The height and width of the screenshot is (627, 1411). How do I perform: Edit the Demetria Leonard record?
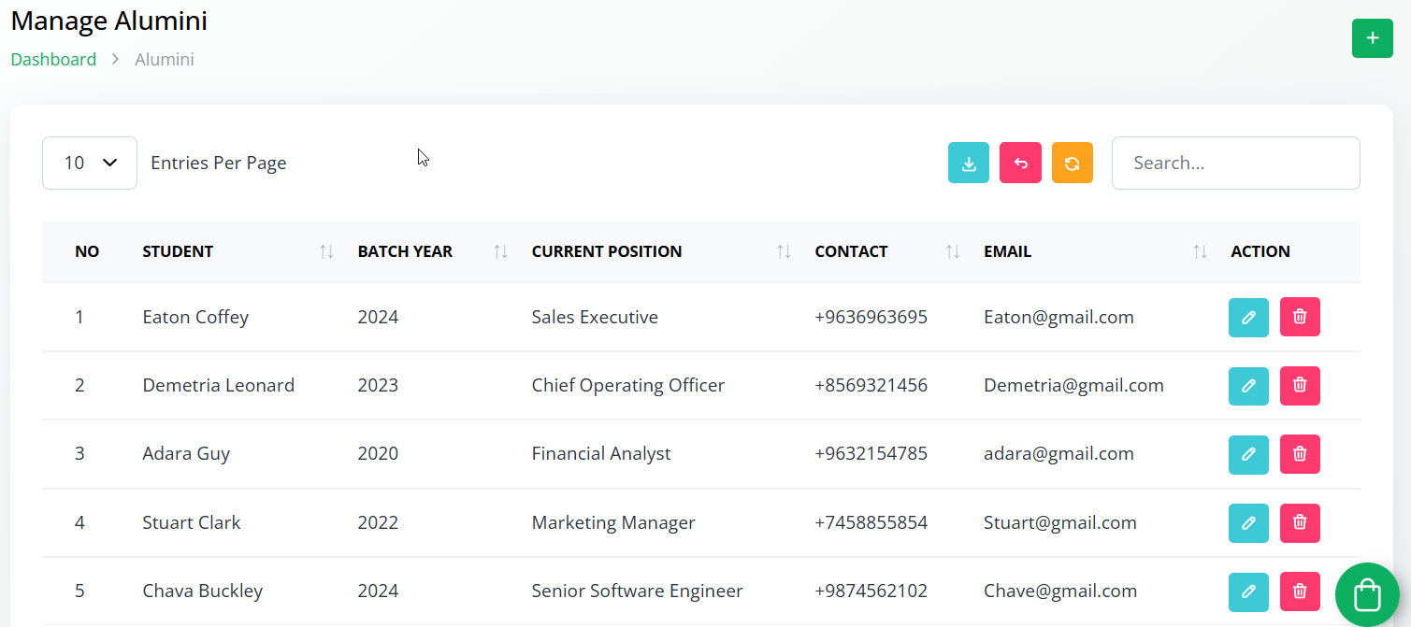pyautogui.click(x=1248, y=385)
